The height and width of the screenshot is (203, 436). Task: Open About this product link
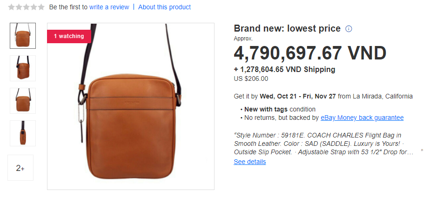(164, 7)
